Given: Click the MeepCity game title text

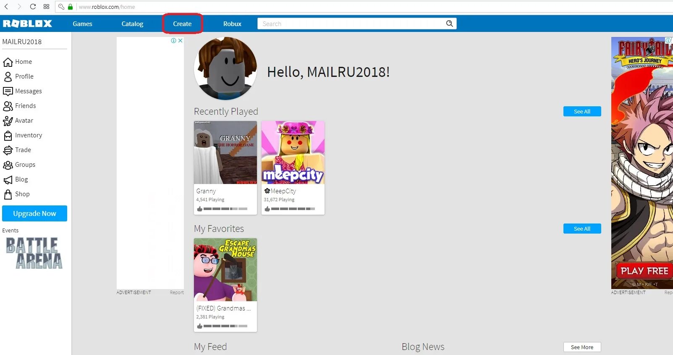Looking at the screenshot, I should coord(280,191).
